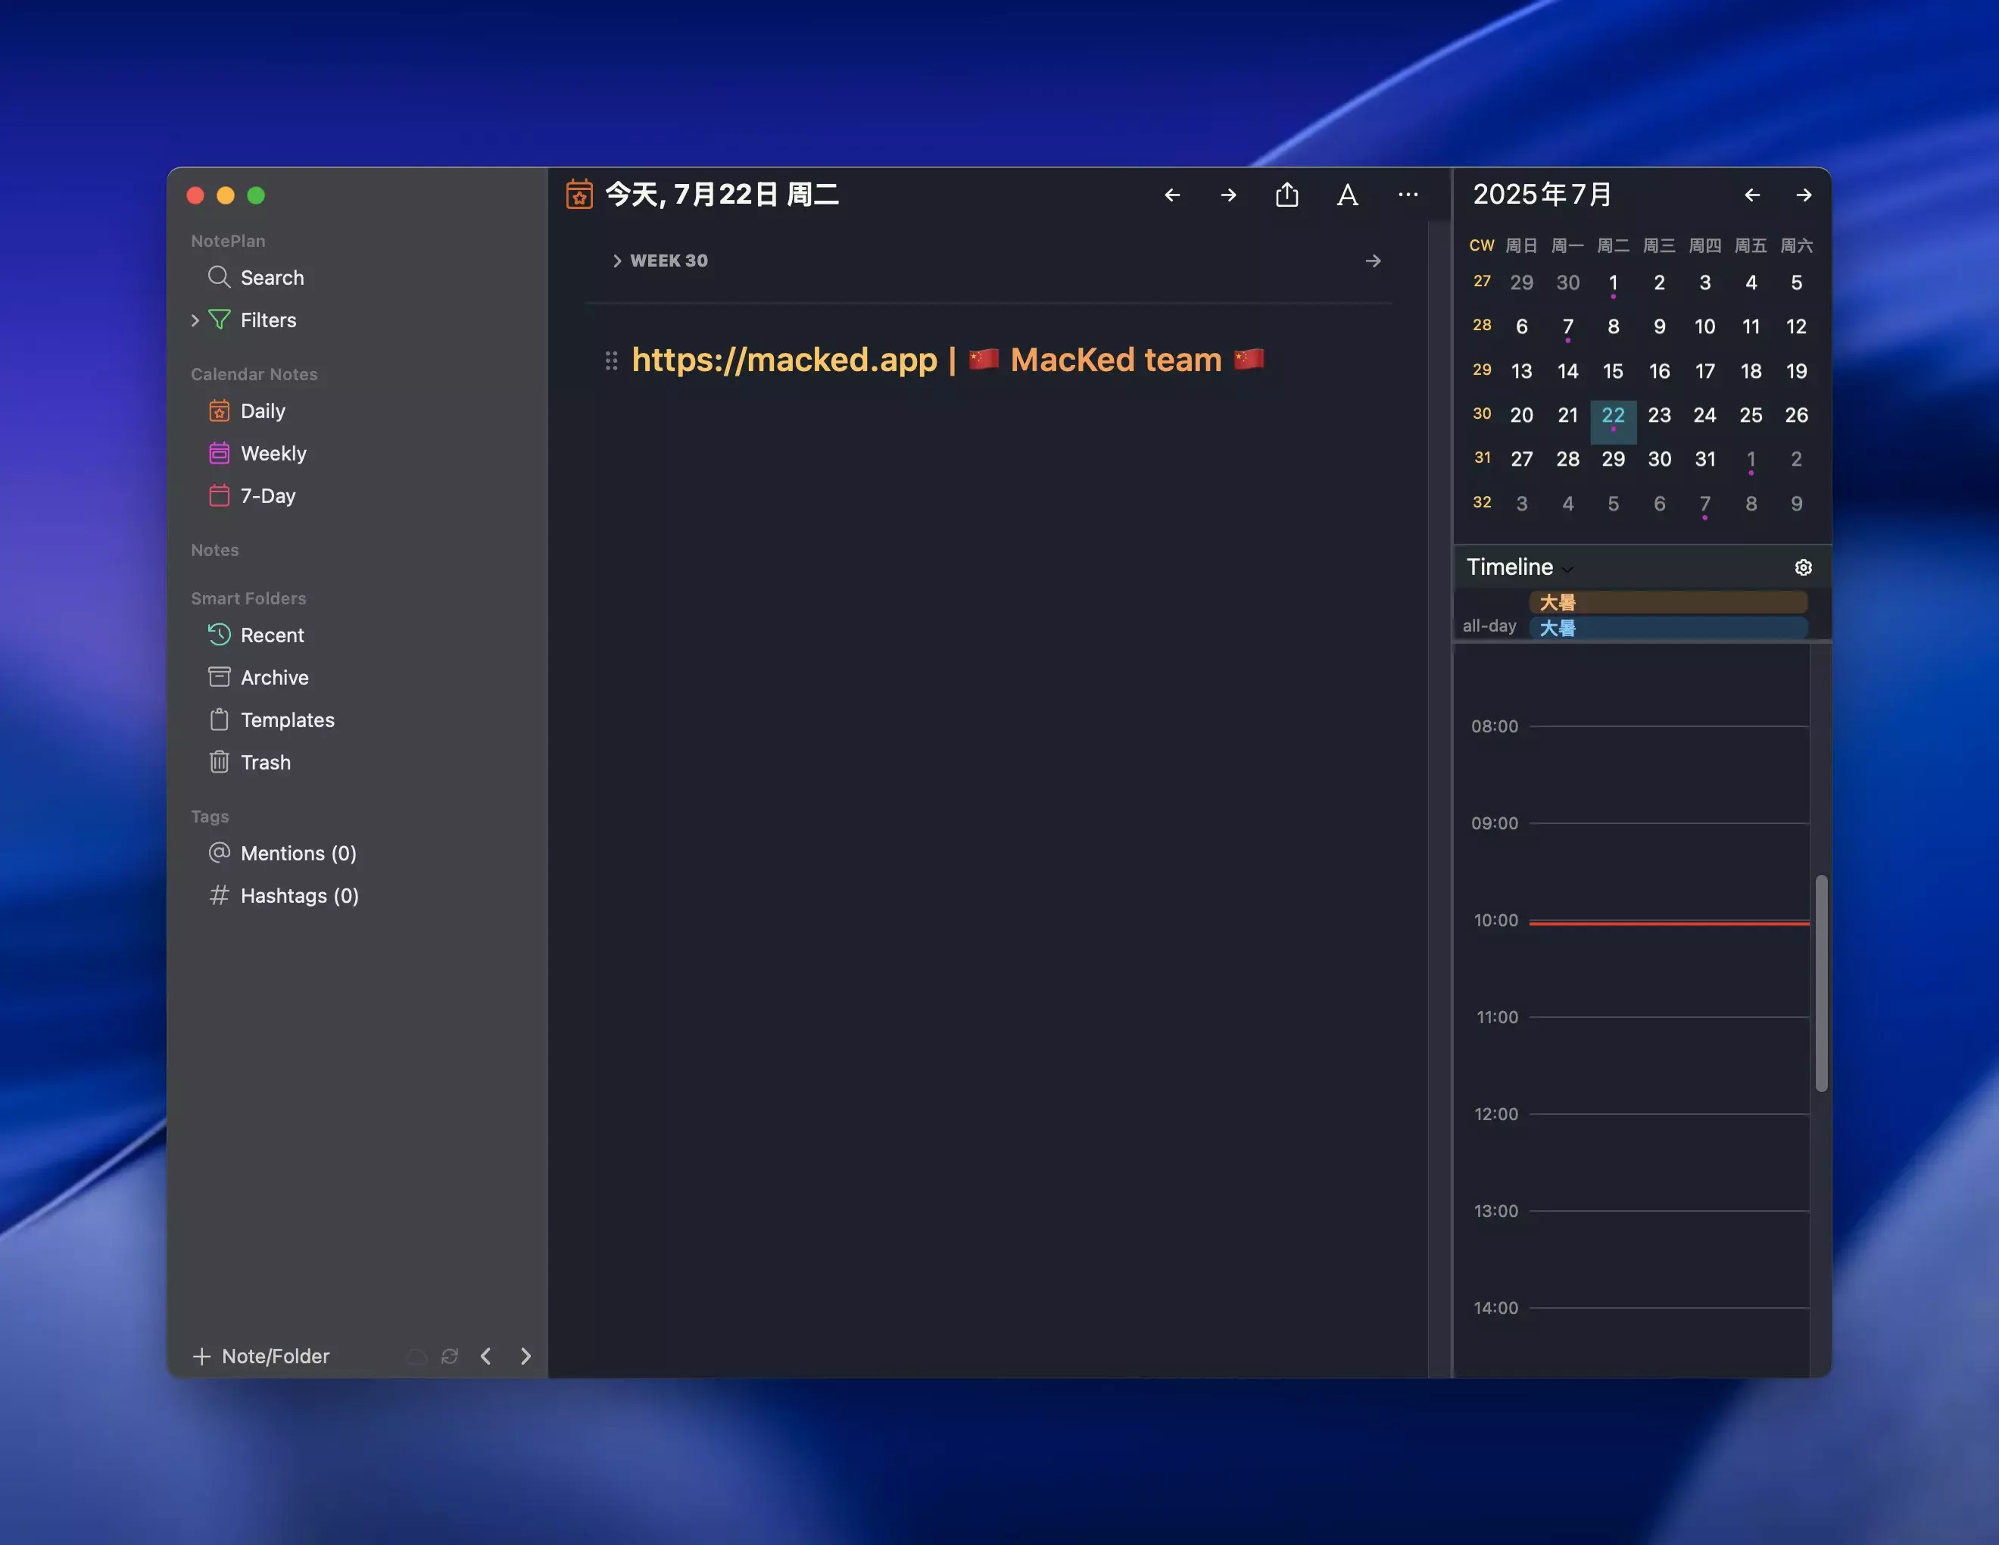Expand the WEEK 30 section
The width and height of the screenshot is (1999, 1545).
tap(617, 261)
